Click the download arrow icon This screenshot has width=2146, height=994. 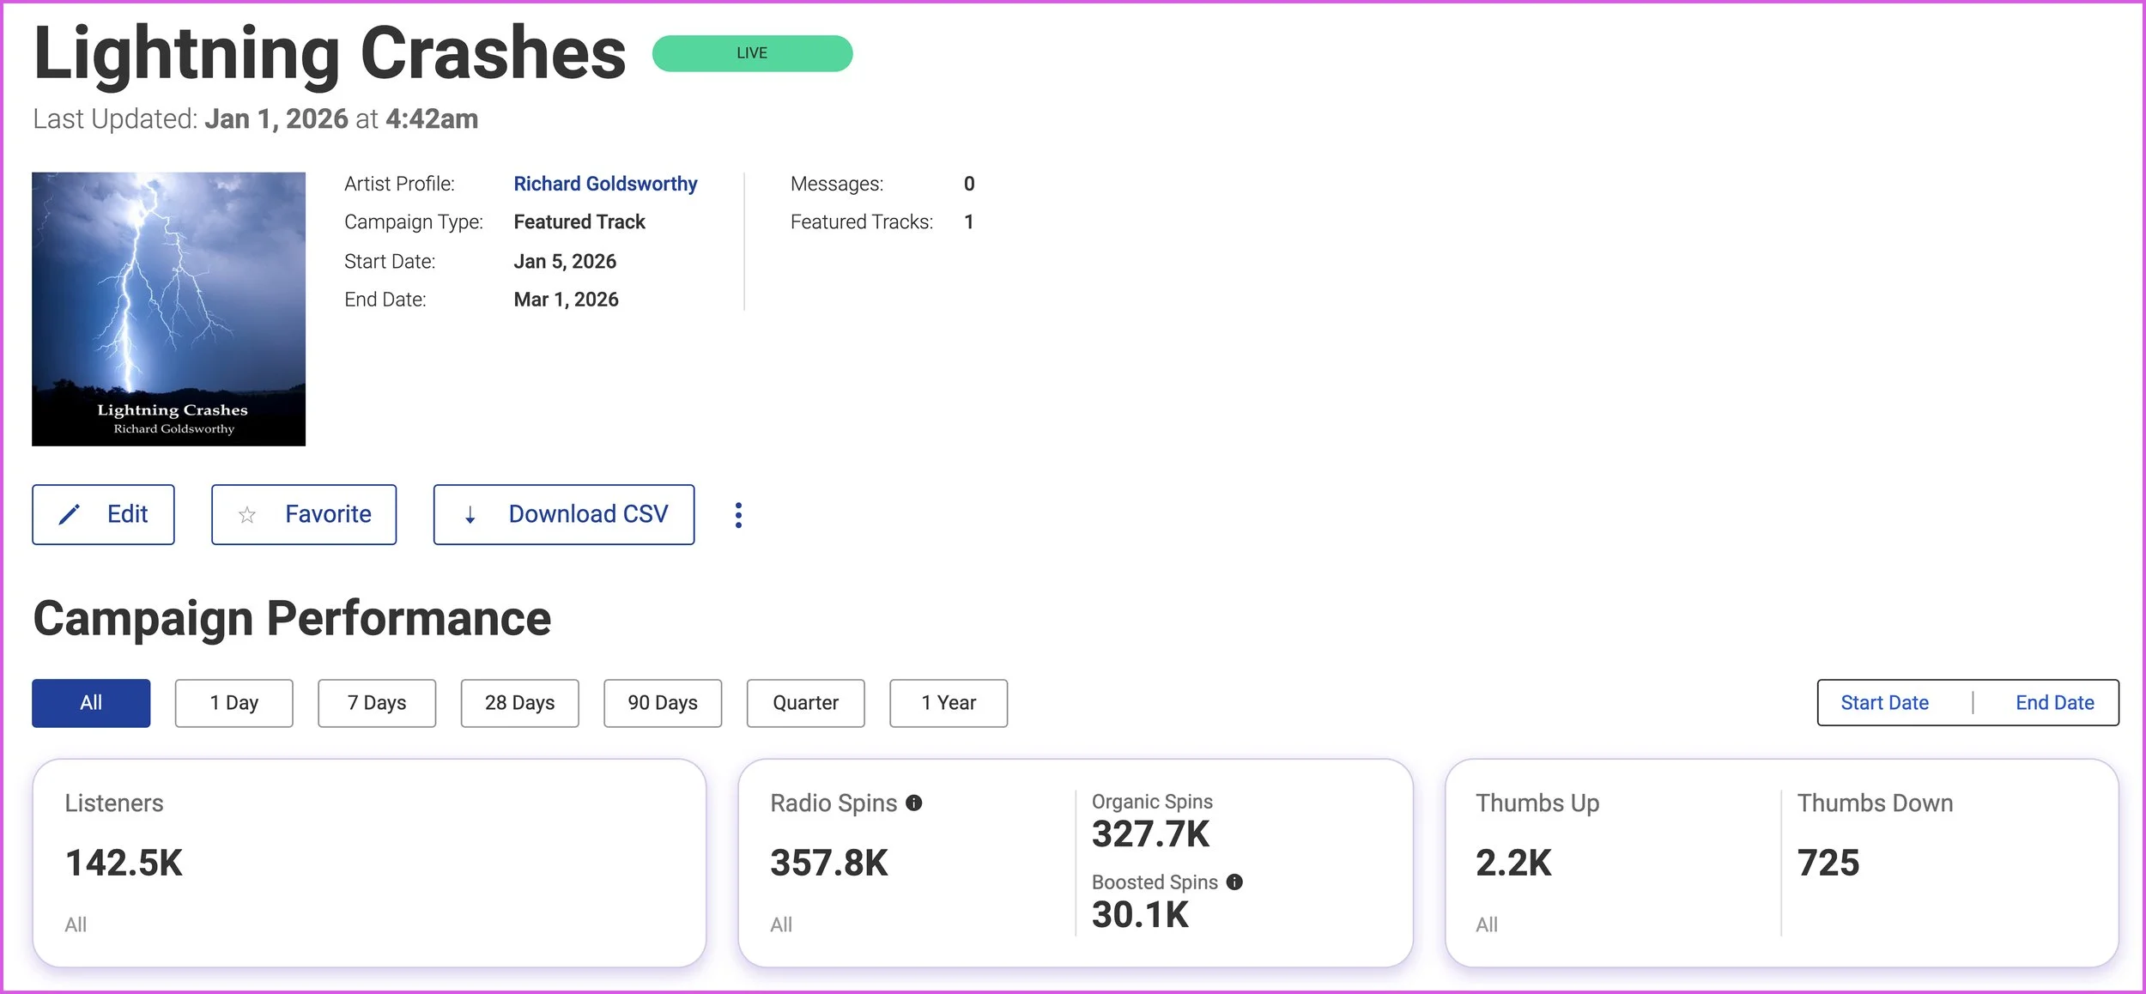click(470, 515)
